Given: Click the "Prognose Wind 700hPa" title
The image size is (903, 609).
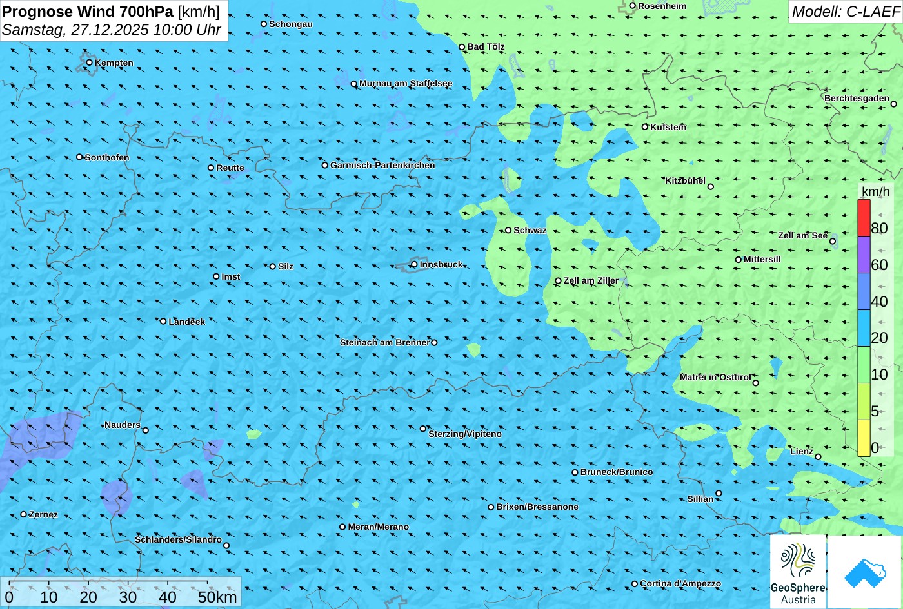Looking at the screenshot, I should click(88, 11).
